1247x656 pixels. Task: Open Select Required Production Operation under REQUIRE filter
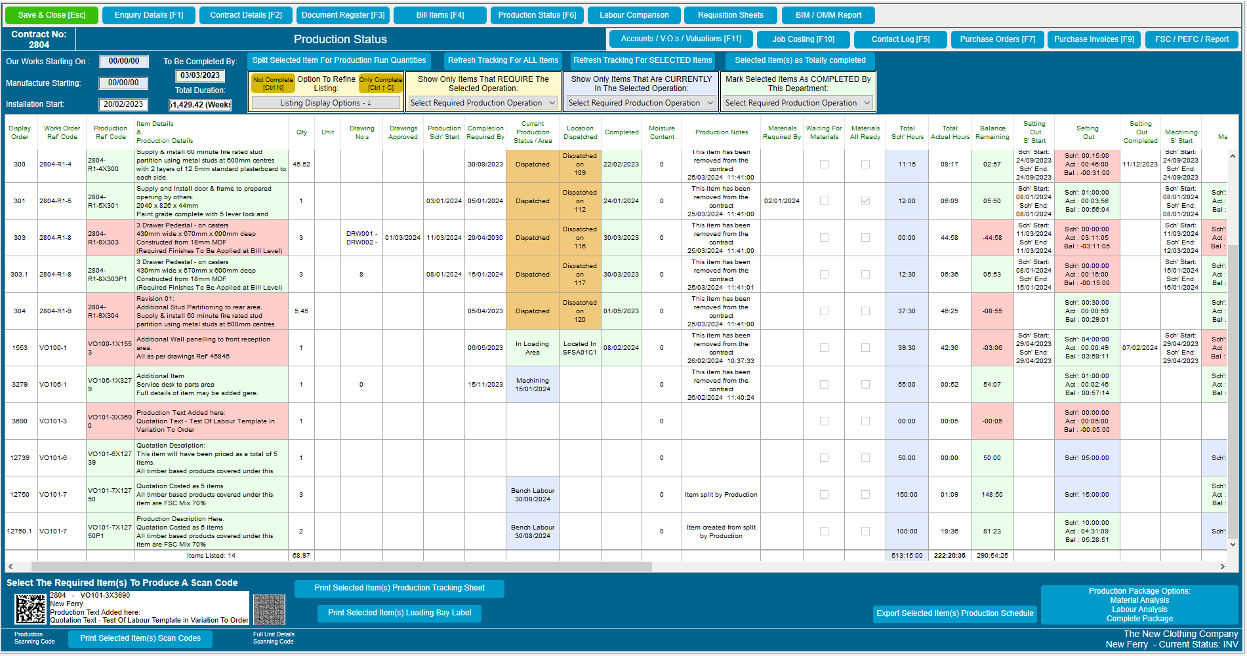click(483, 102)
